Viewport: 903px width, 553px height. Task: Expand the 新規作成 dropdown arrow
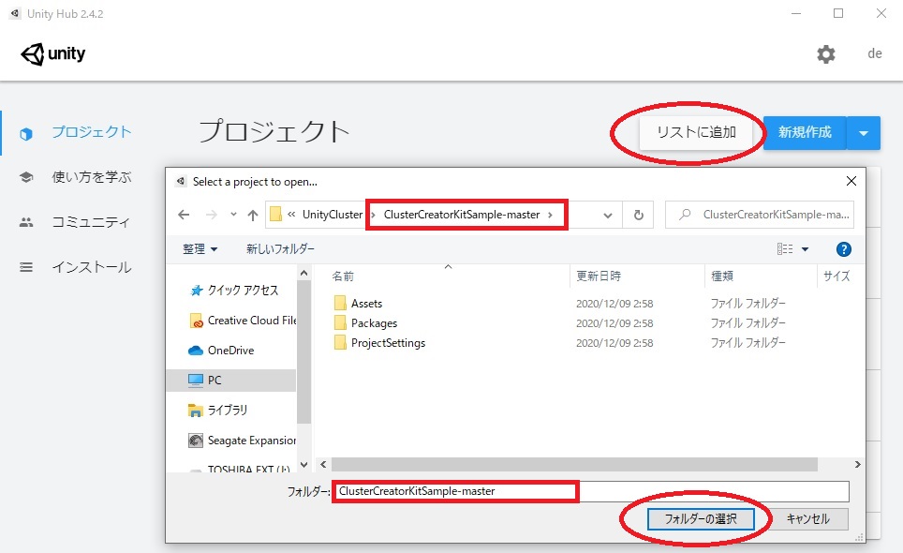pyautogui.click(x=864, y=133)
